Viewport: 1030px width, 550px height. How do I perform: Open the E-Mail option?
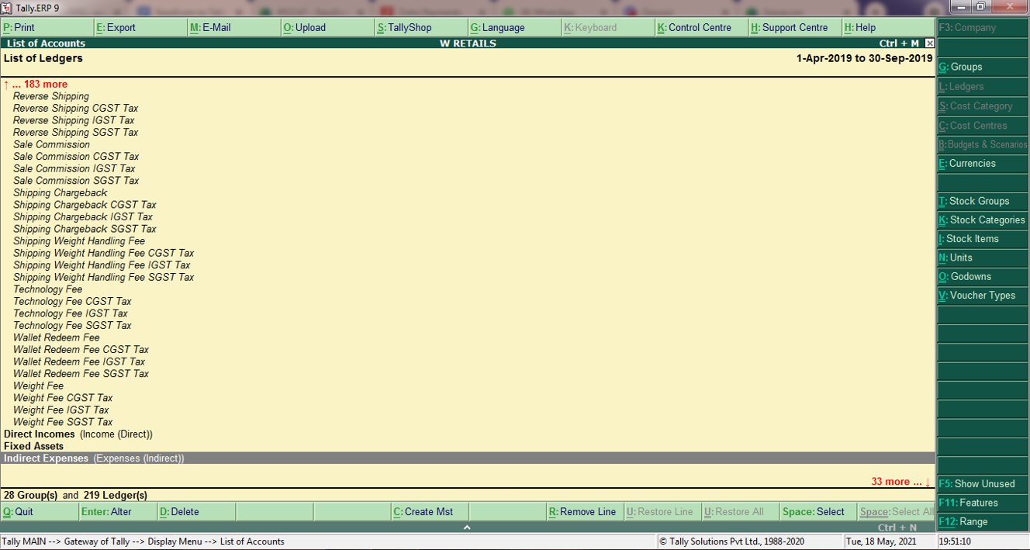234,27
